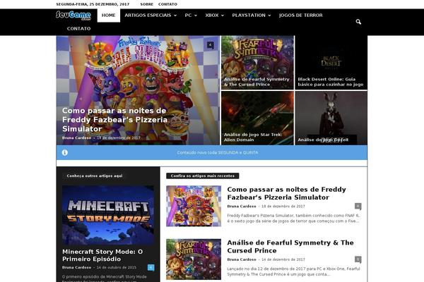This screenshot has width=424, height=282.
Task: Click Conheça outros artigos aqui header
Action: click(95, 176)
